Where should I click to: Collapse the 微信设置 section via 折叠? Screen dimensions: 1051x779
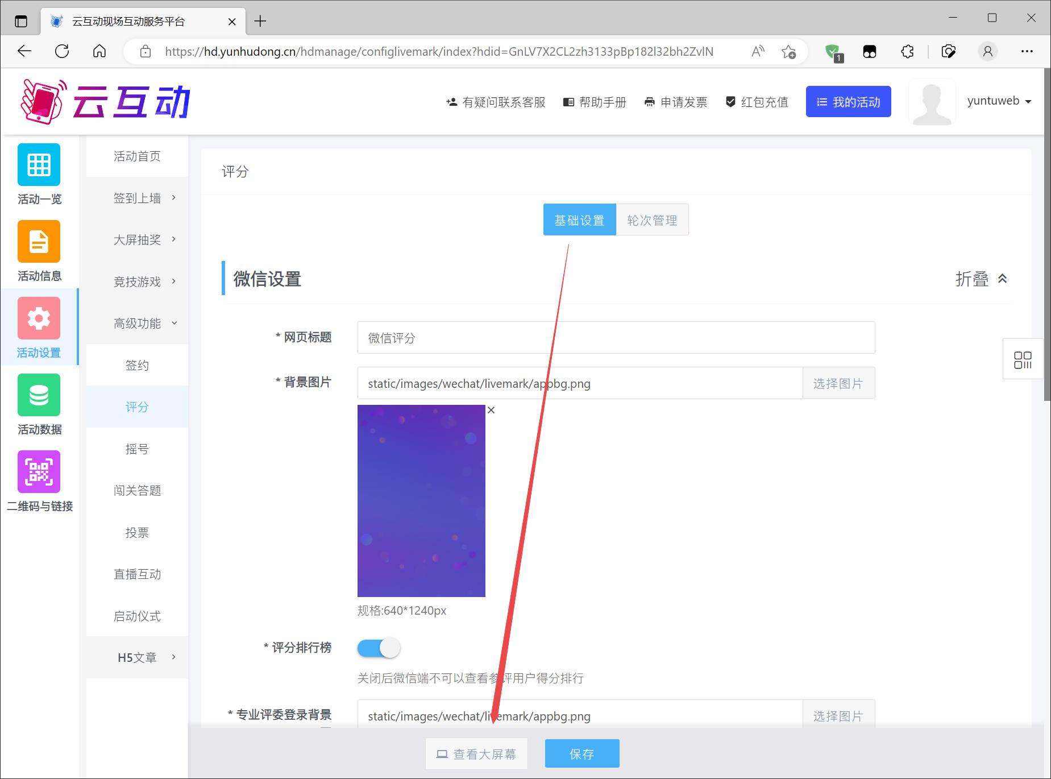click(981, 279)
